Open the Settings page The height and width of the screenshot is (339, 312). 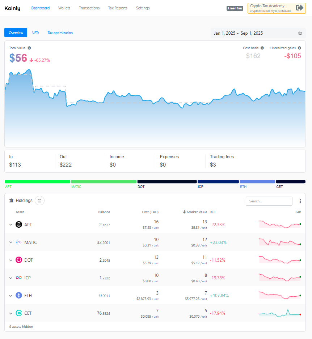pyautogui.click(x=143, y=8)
